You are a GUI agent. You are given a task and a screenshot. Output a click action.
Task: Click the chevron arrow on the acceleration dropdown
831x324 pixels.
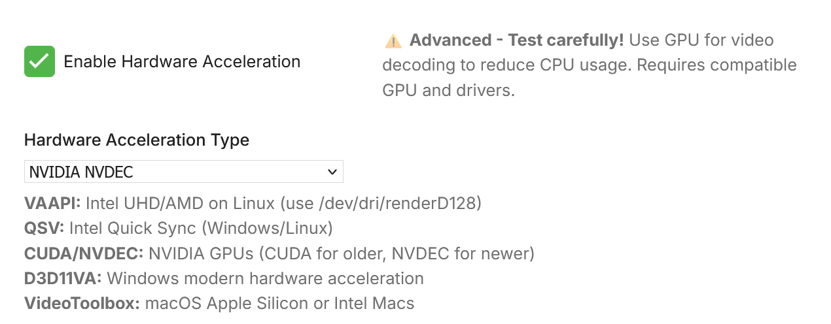point(332,172)
